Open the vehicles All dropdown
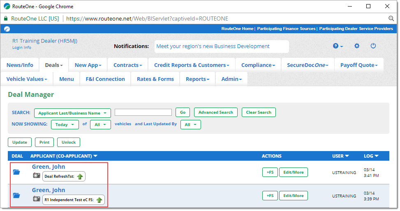This screenshot has width=400, height=211. [100, 125]
